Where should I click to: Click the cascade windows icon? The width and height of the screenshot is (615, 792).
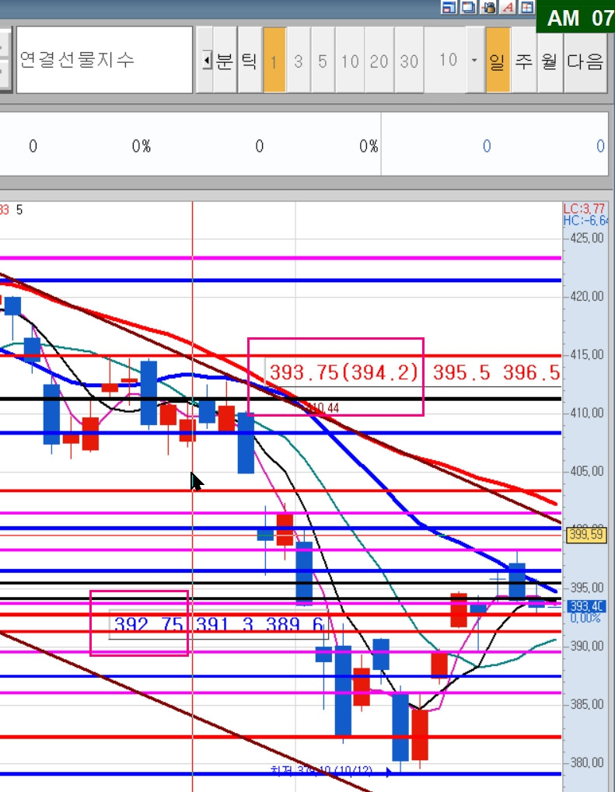pyautogui.click(x=469, y=7)
